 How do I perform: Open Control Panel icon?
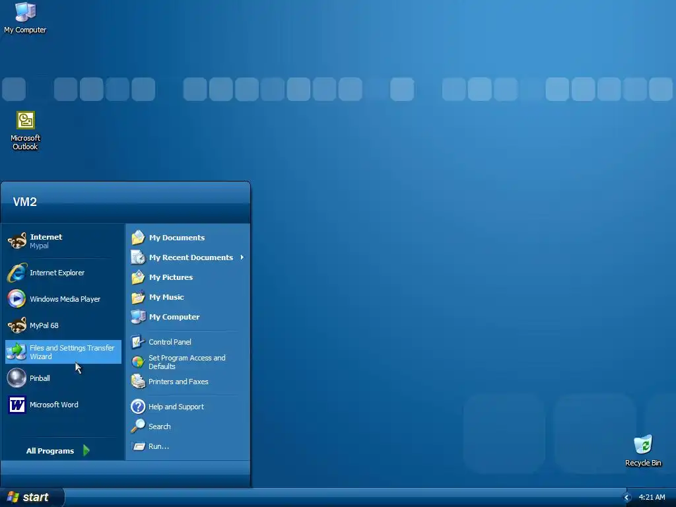[x=138, y=342]
